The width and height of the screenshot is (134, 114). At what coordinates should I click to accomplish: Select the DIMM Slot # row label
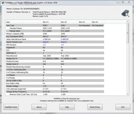pyautogui.click(x=11, y=53)
